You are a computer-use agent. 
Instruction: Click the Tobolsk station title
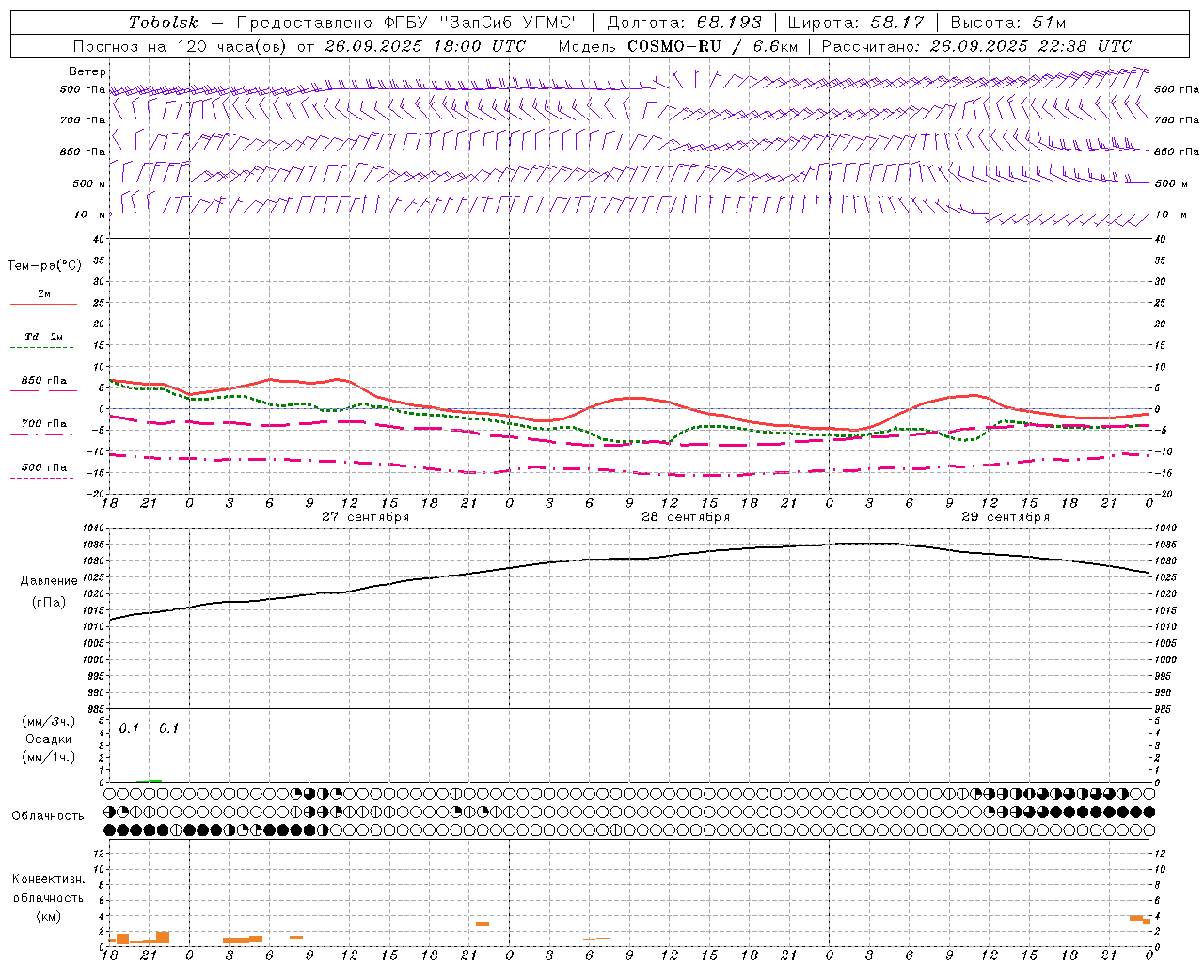(x=164, y=23)
